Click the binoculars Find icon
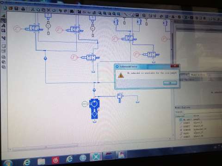The image size is (222, 166). 72,11
